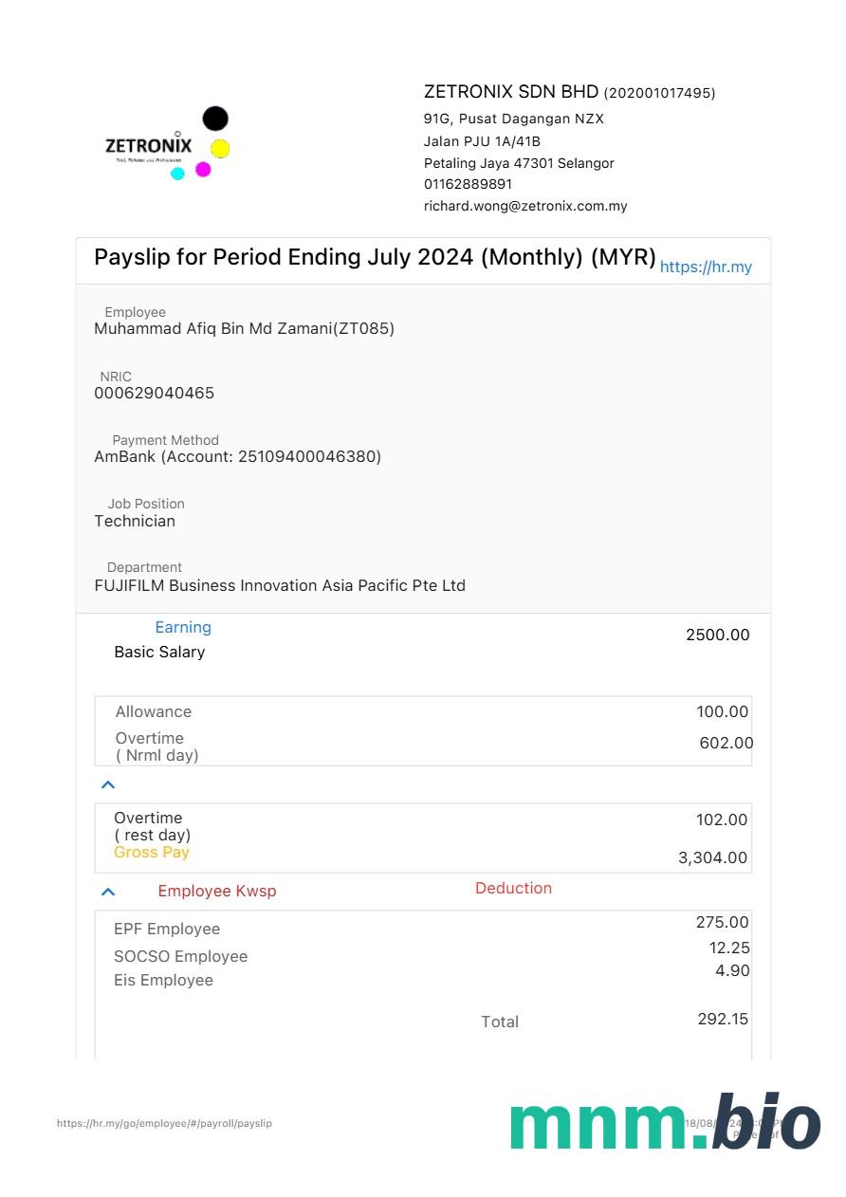Click the ZETRONIX SDN BHD company name
Image resolution: width=846 pixels, height=1197 pixels.
click(511, 92)
